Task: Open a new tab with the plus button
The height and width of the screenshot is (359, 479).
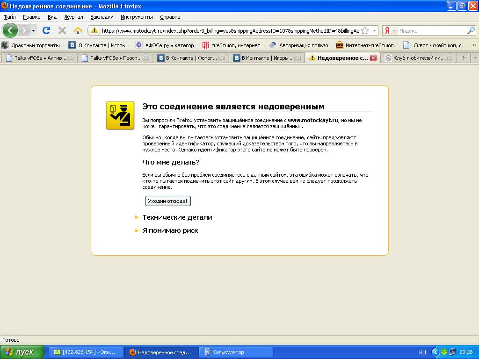Action: pyautogui.click(x=464, y=58)
